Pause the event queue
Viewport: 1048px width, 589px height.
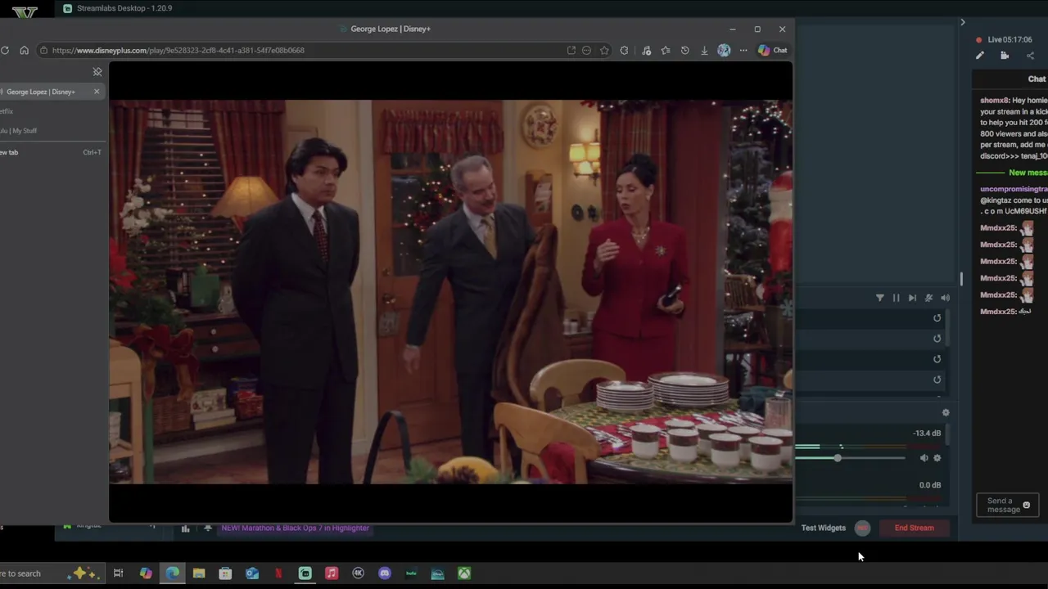coord(897,298)
